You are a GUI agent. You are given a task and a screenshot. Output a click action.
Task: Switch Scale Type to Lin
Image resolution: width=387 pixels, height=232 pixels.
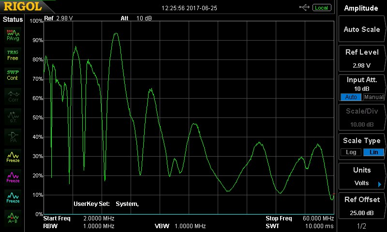[373, 152]
